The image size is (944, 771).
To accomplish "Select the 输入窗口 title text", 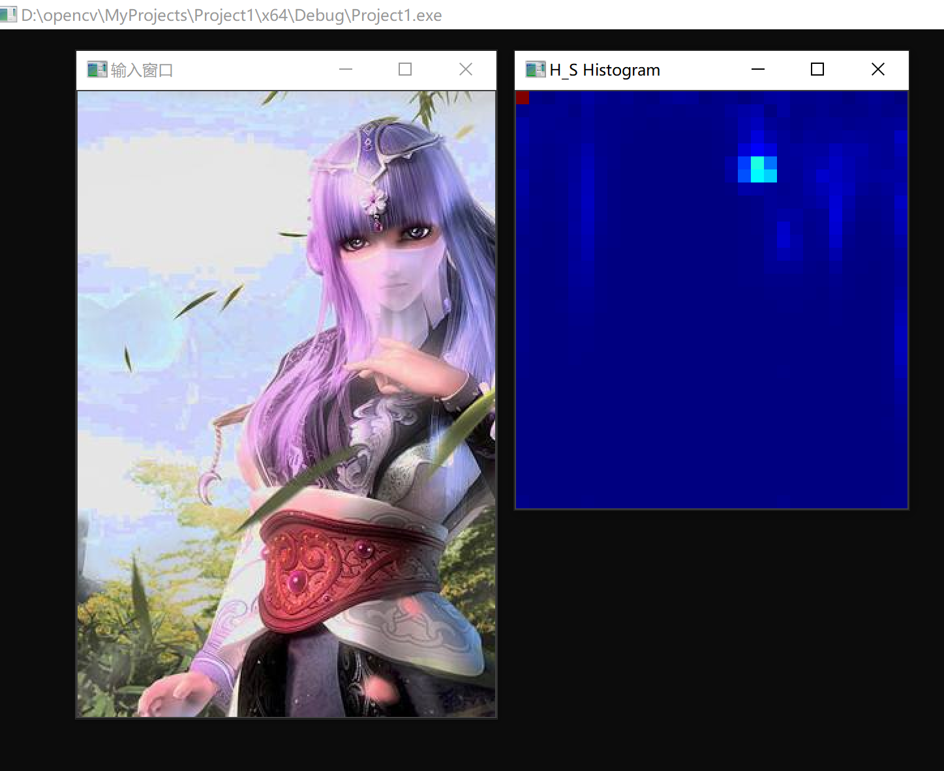I will 142,70.
